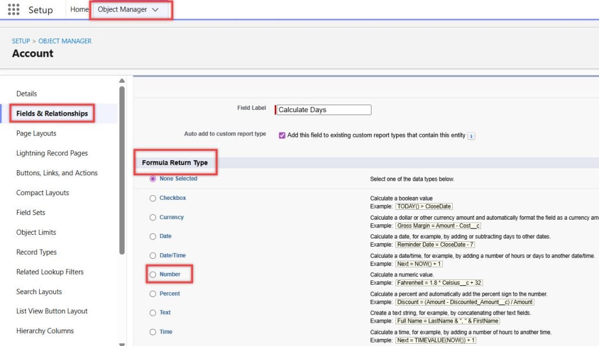The height and width of the screenshot is (346, 599).
Task: Open the Object Manager tab dropdown chevron
Action: pyautogui.click(x=155, y=10)
